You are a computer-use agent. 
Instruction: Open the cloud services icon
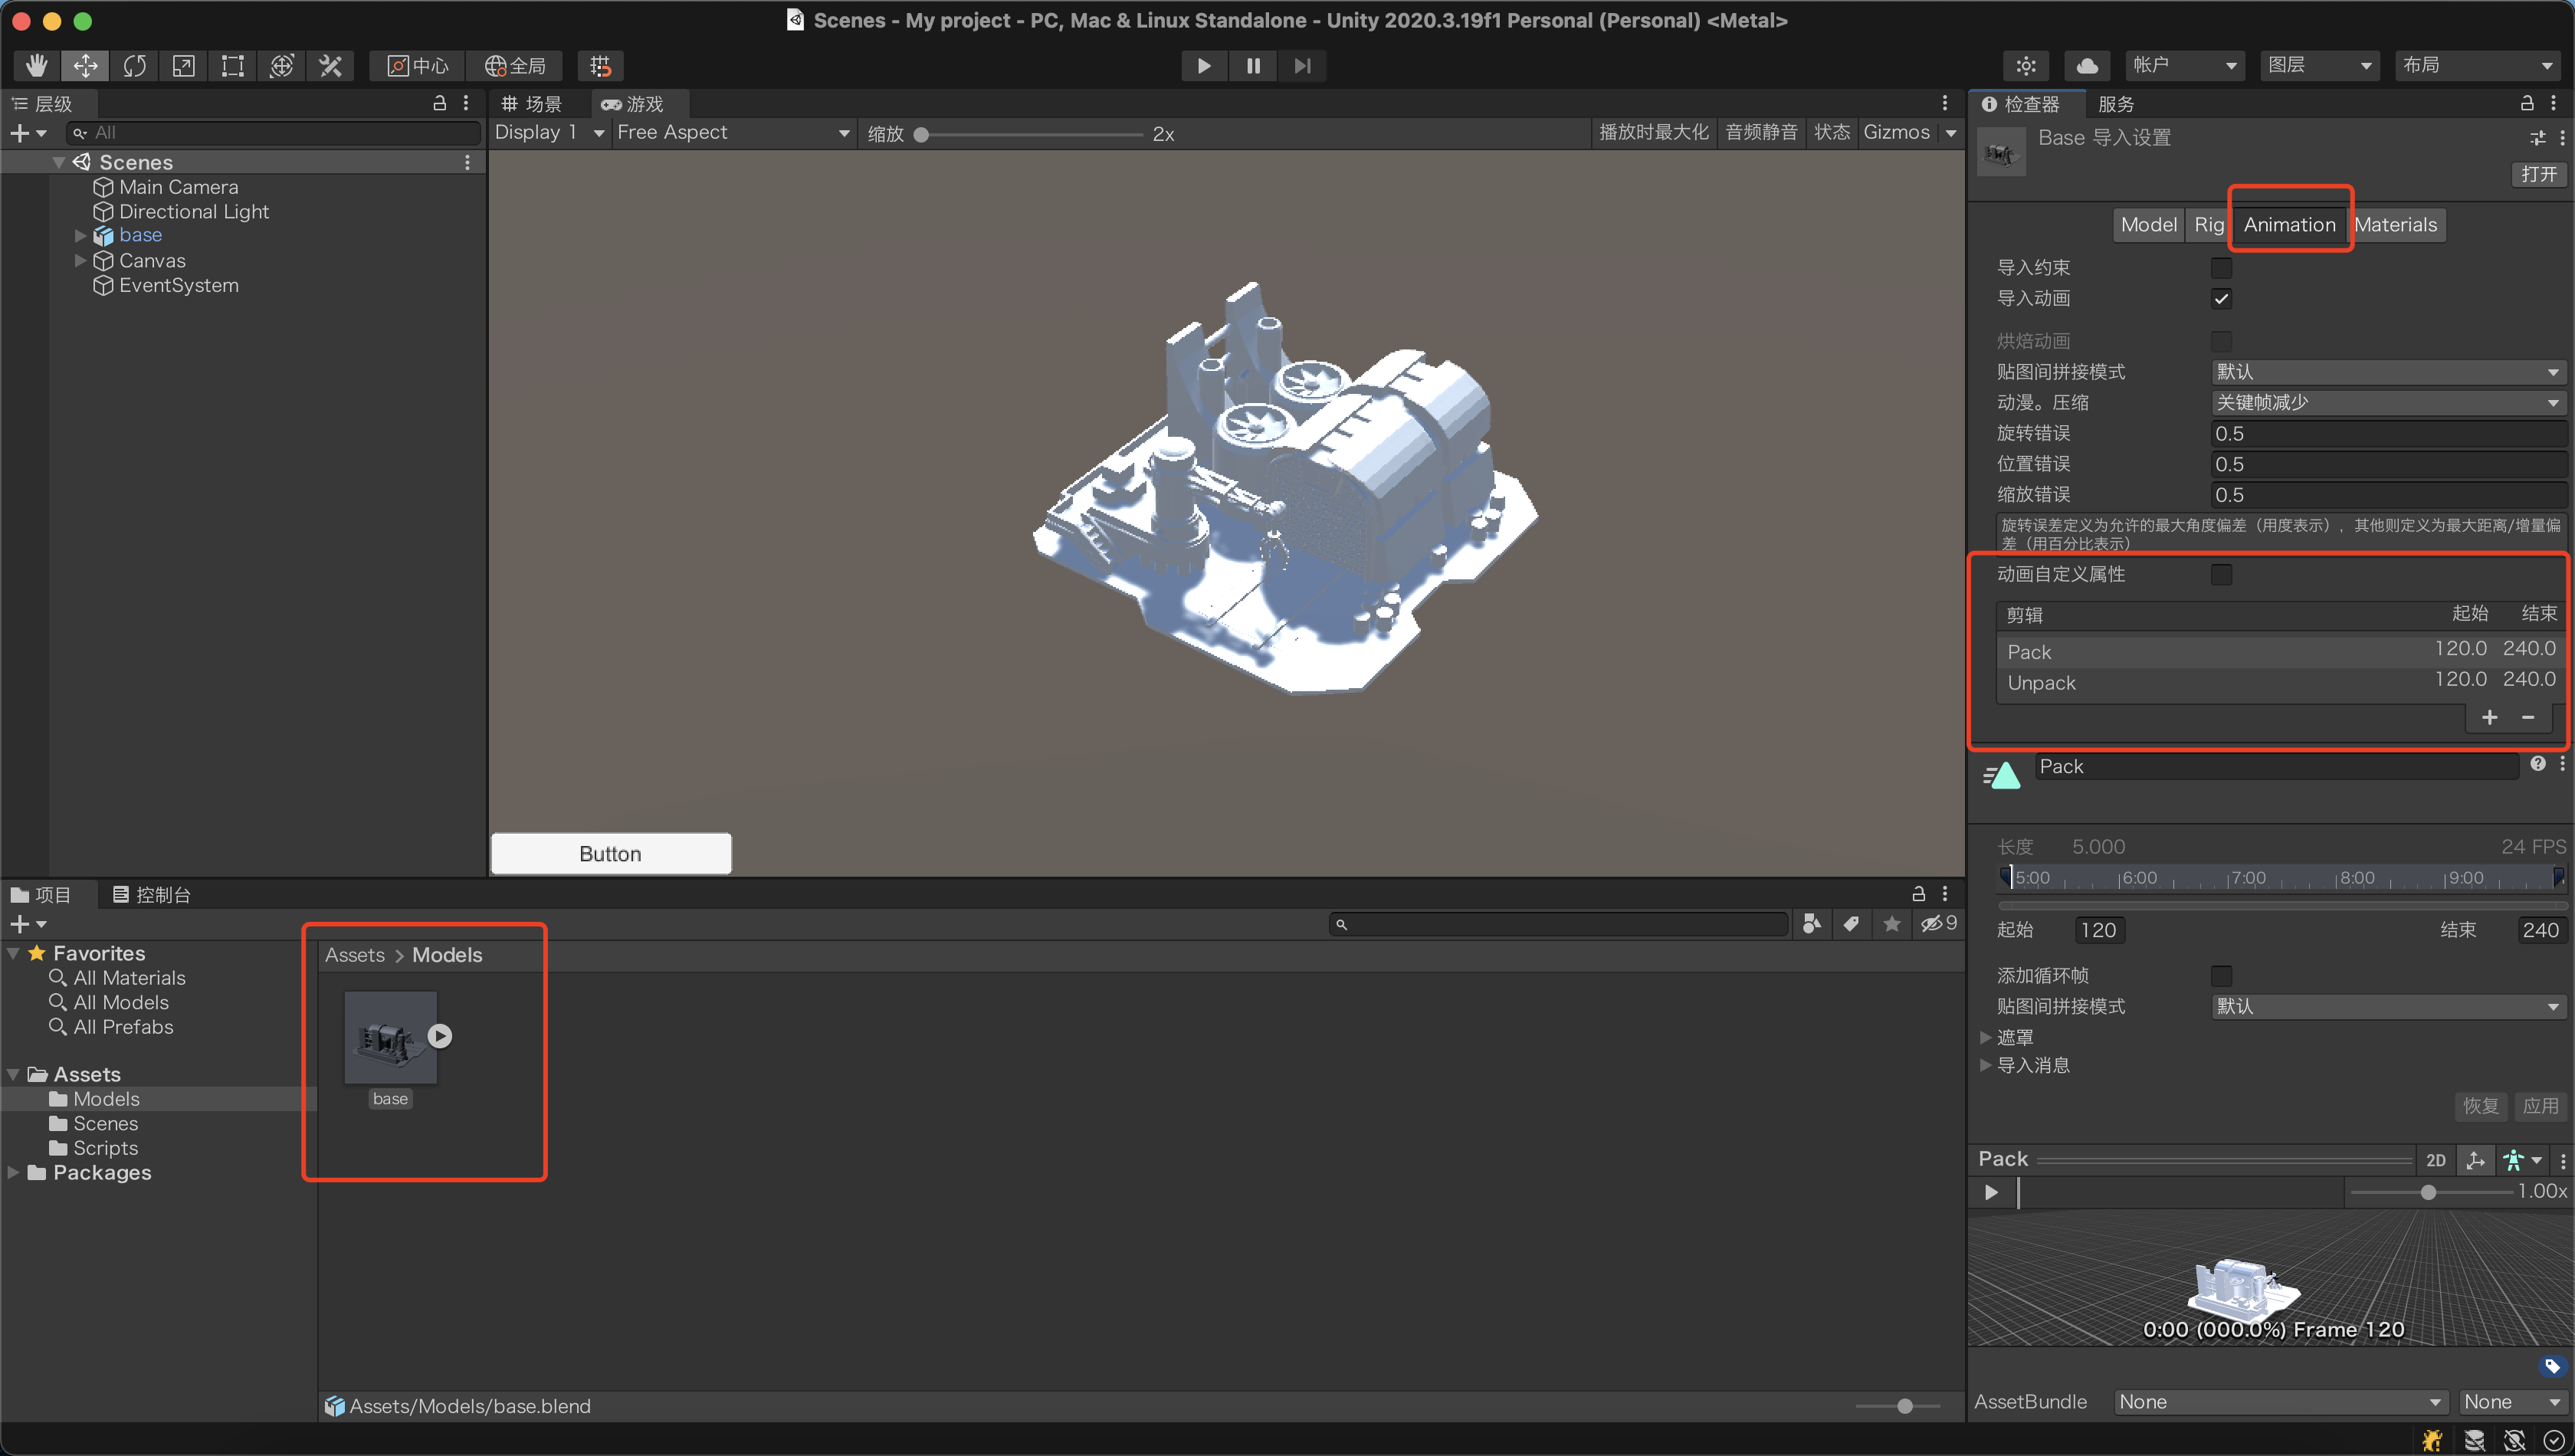pyautogui.click(x=2087, y=66)
